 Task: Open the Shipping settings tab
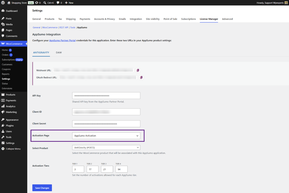(71, 19)
